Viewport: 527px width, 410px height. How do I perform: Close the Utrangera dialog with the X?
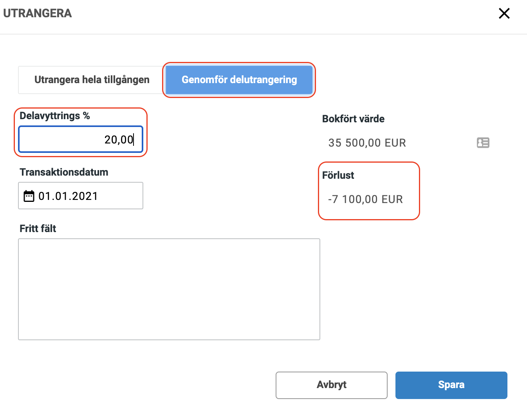(x=504, y=13)
